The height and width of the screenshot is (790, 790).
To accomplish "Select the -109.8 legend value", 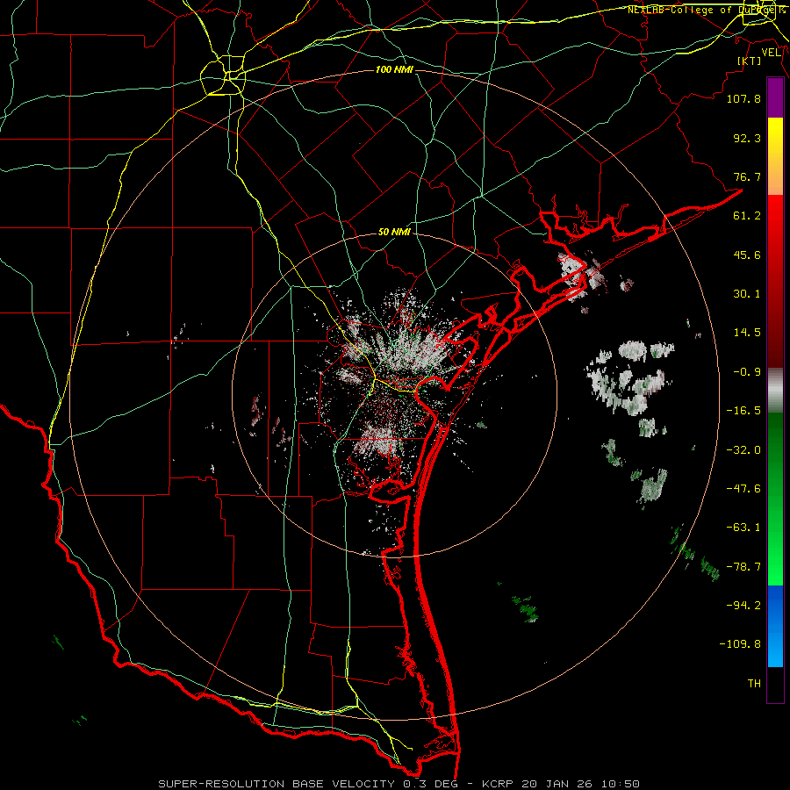I will click(740, 644).
